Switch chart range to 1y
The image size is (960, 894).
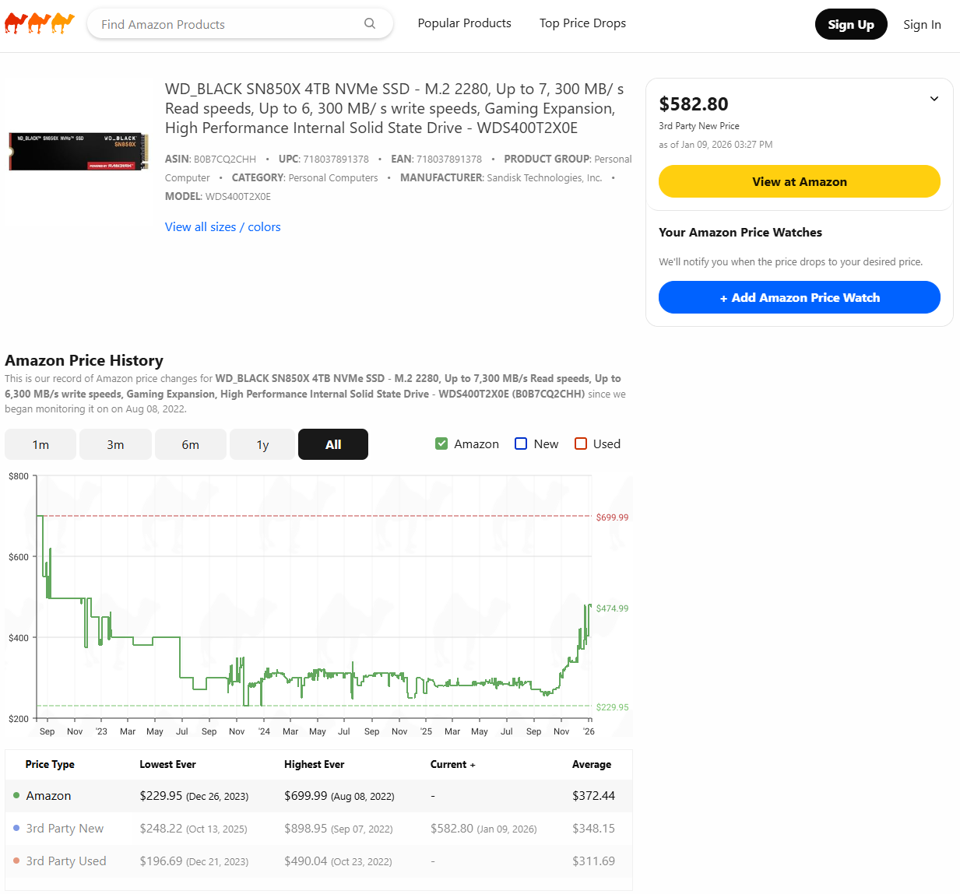point(262,444)
